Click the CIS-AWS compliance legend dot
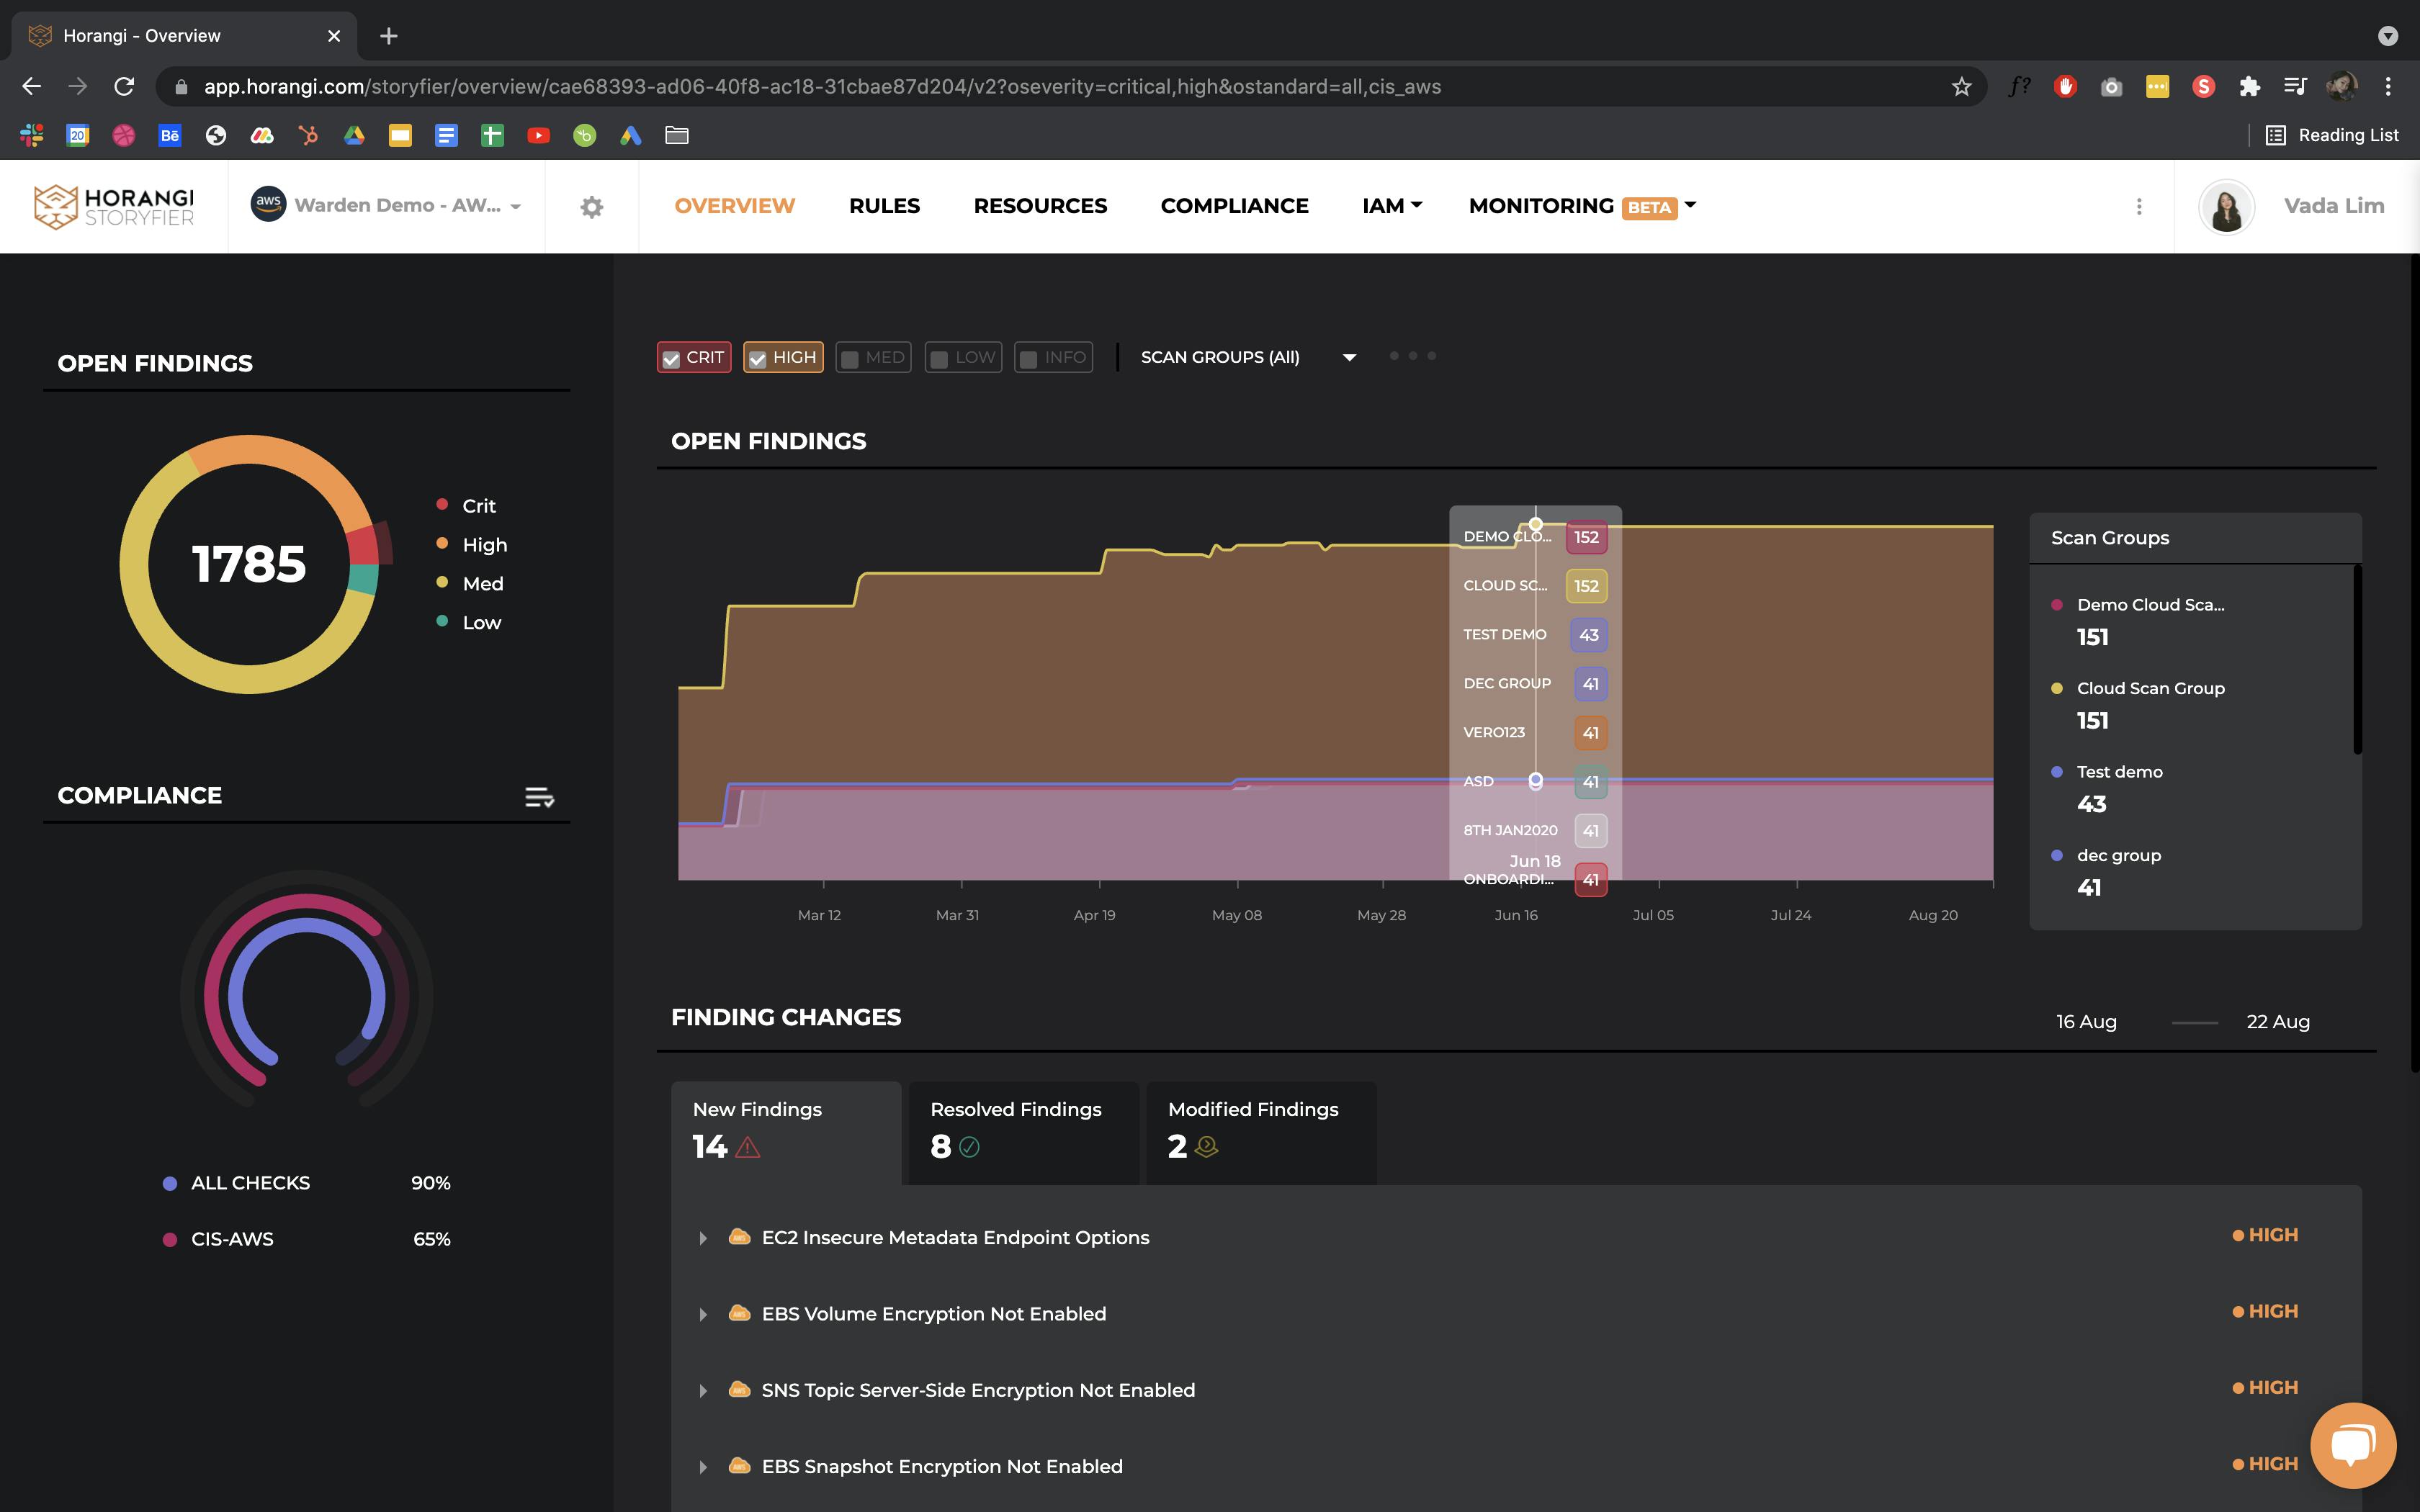 pyautogui.click(x=170, y=1239)
